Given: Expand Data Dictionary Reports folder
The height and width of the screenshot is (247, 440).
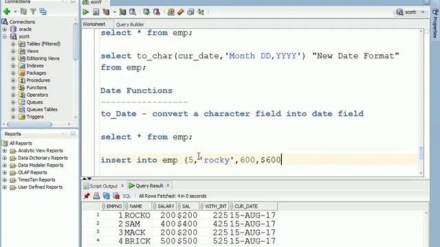Looking at the screenshot, I should click(x=5, y=158).
